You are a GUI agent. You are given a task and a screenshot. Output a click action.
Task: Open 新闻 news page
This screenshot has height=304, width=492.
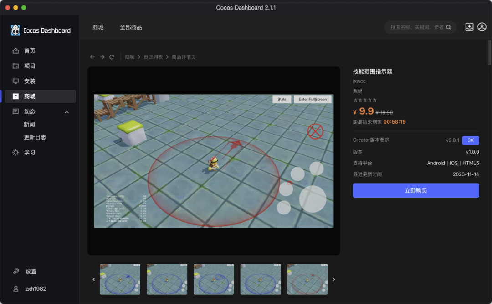point(29,125)
